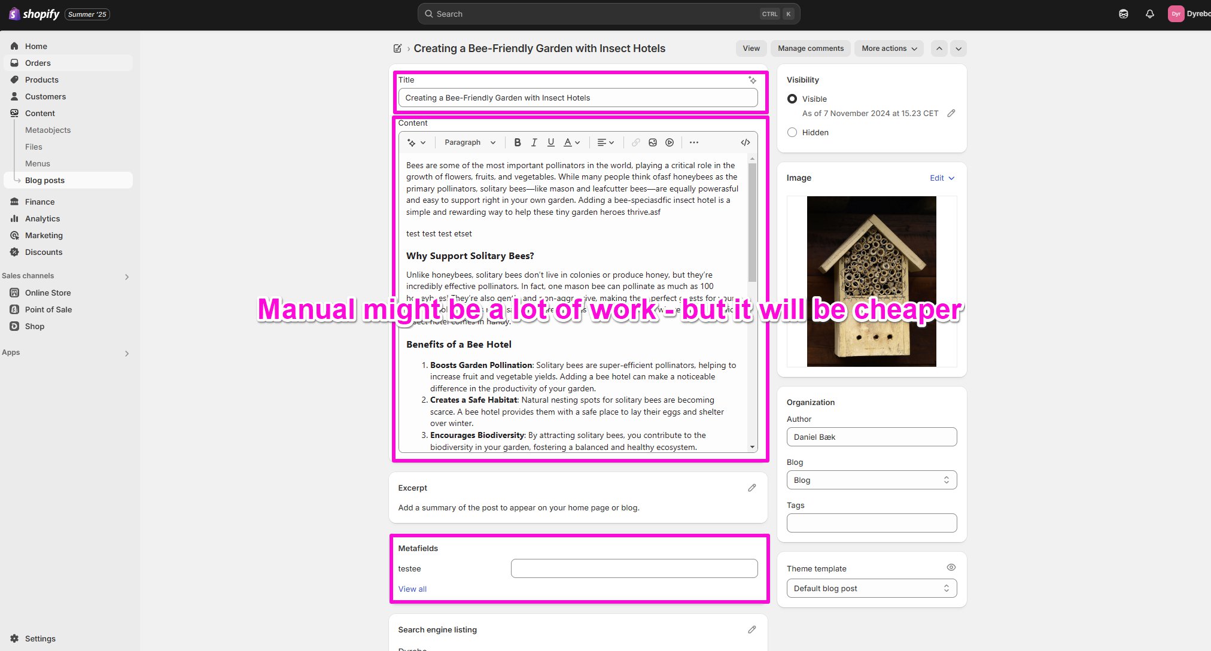Screen dimensions: 1211x651
Task: Preview theme template eye icon
Action: click(951, 567)
